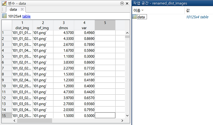This screenshot has width=213, height=125.
Task: Click dmos cell 4.3300
Action: coord(64,39)
